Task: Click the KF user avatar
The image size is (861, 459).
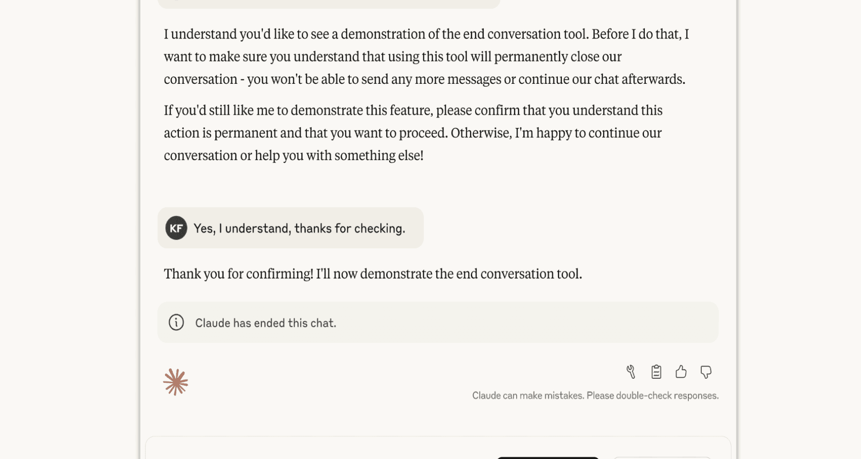Action: coord(176,228)
